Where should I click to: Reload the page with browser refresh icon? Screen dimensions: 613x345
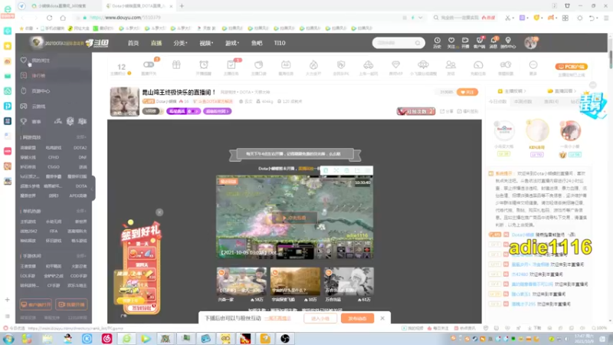tap(49, 18)
